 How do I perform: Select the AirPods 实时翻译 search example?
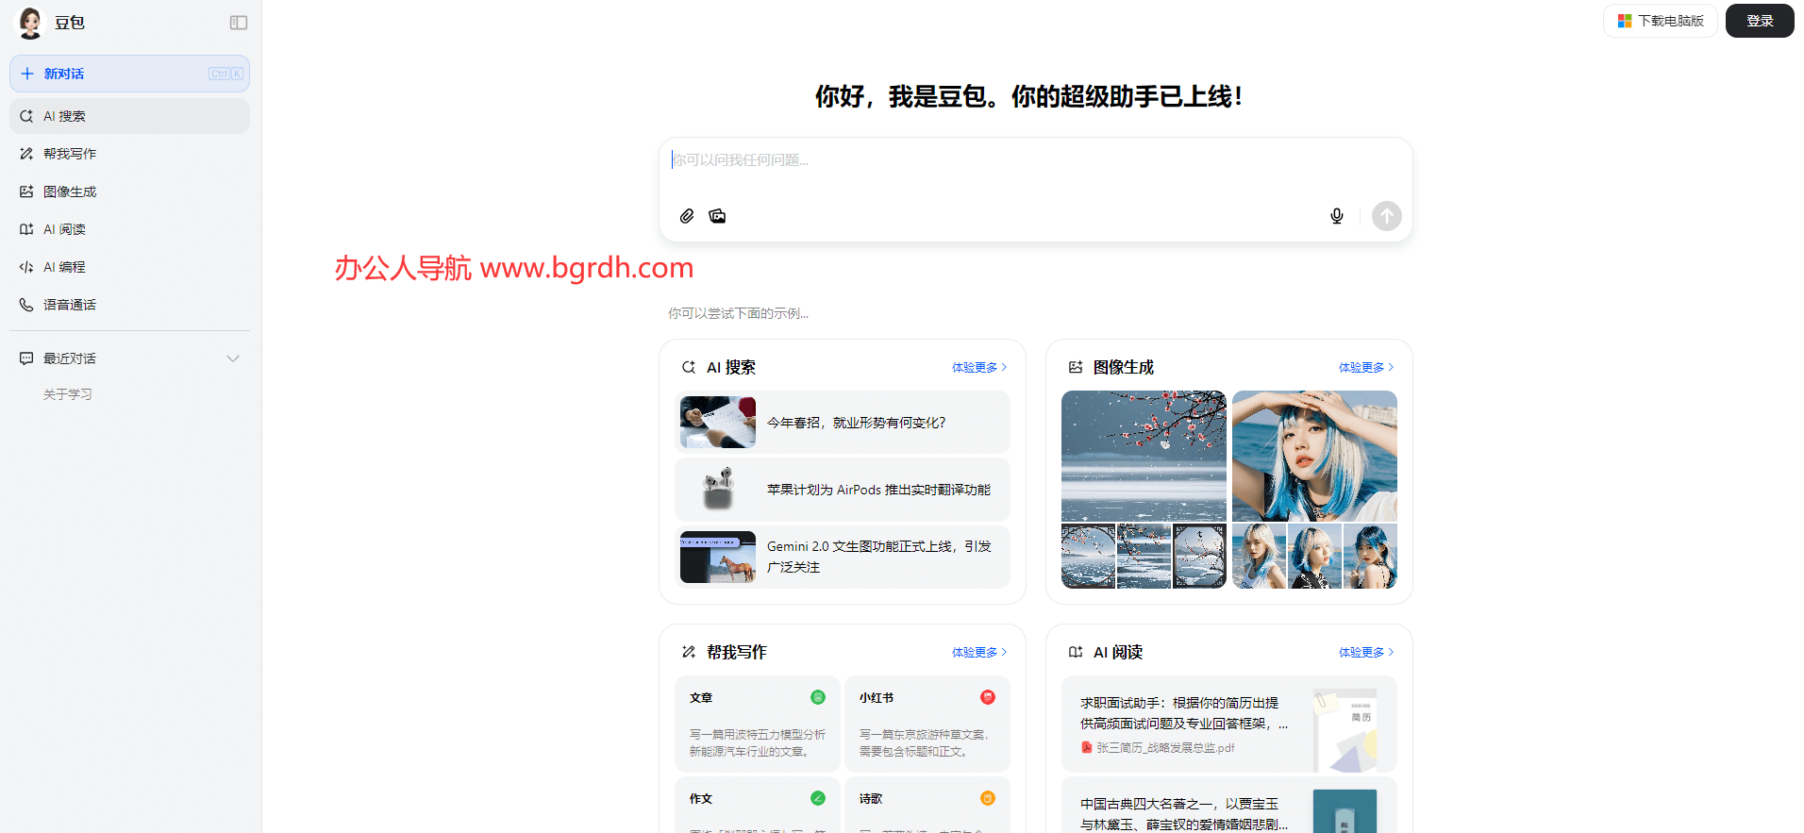[x=843, y=490]
